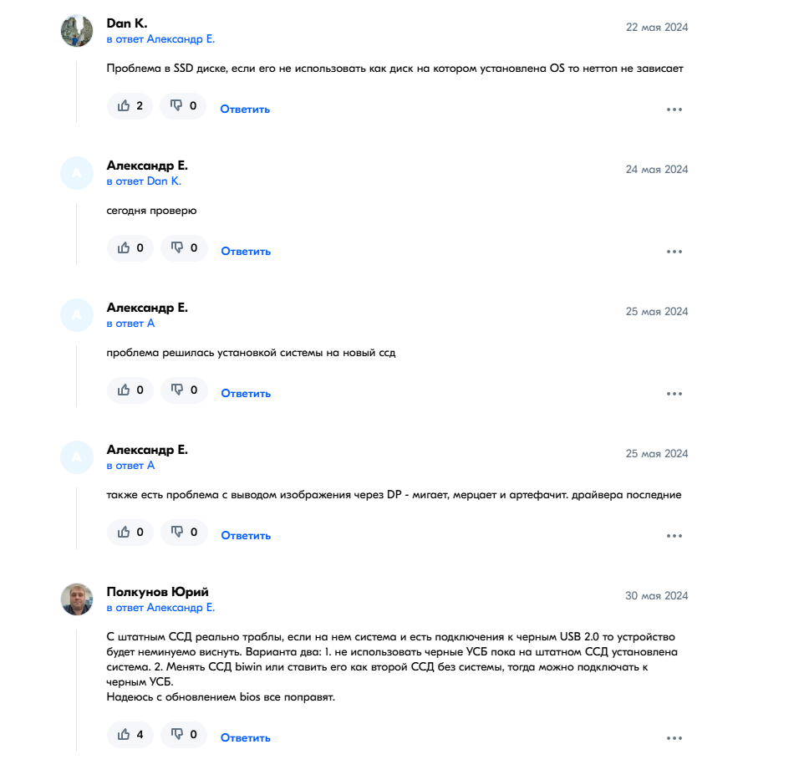Like Dan K.'s comment about SSD
Viewport: 804px width, 775px height.
click(x=130, y=106)
